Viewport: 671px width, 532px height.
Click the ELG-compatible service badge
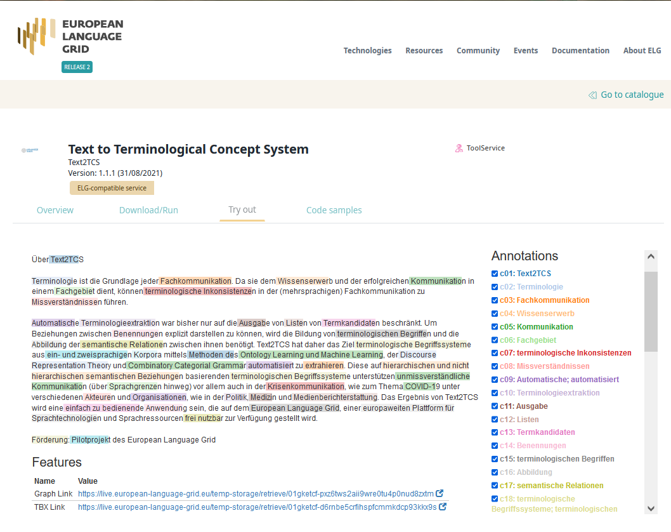pyautogui.click(x=112, y=188)
